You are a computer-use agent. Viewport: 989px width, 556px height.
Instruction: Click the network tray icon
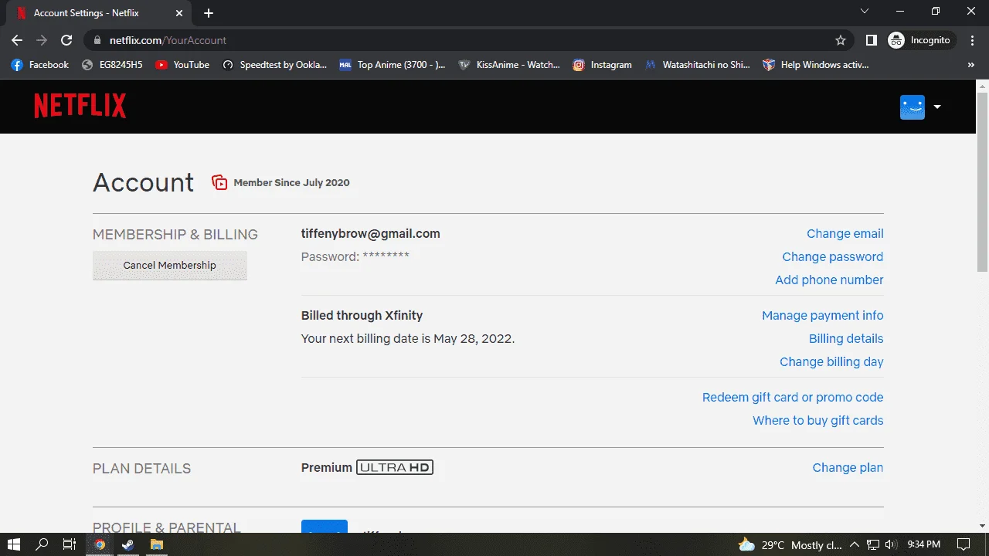[x=873, y=544]
